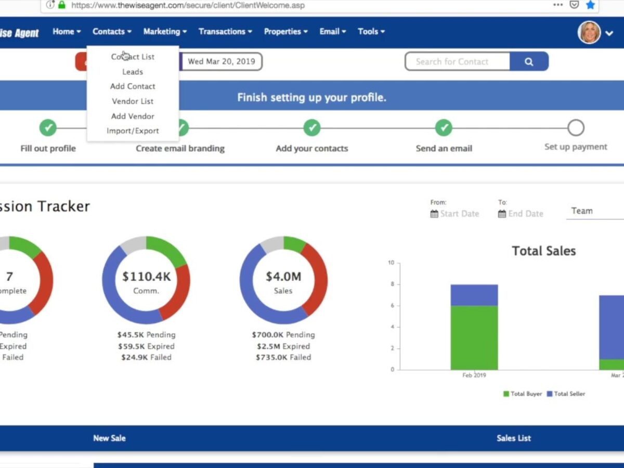Click the Wise Agent logo
This screenshot has height=468, width=624.
tap(20, 33)
